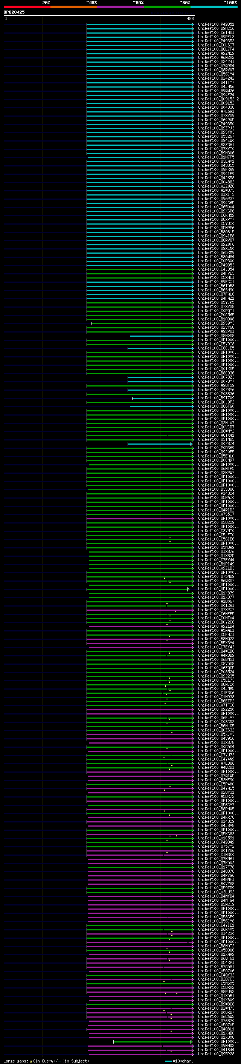Viewport: 241px width, 1064px height.
Task: Click the purple ~60% identity legend bar
Action: coord(121,7)
